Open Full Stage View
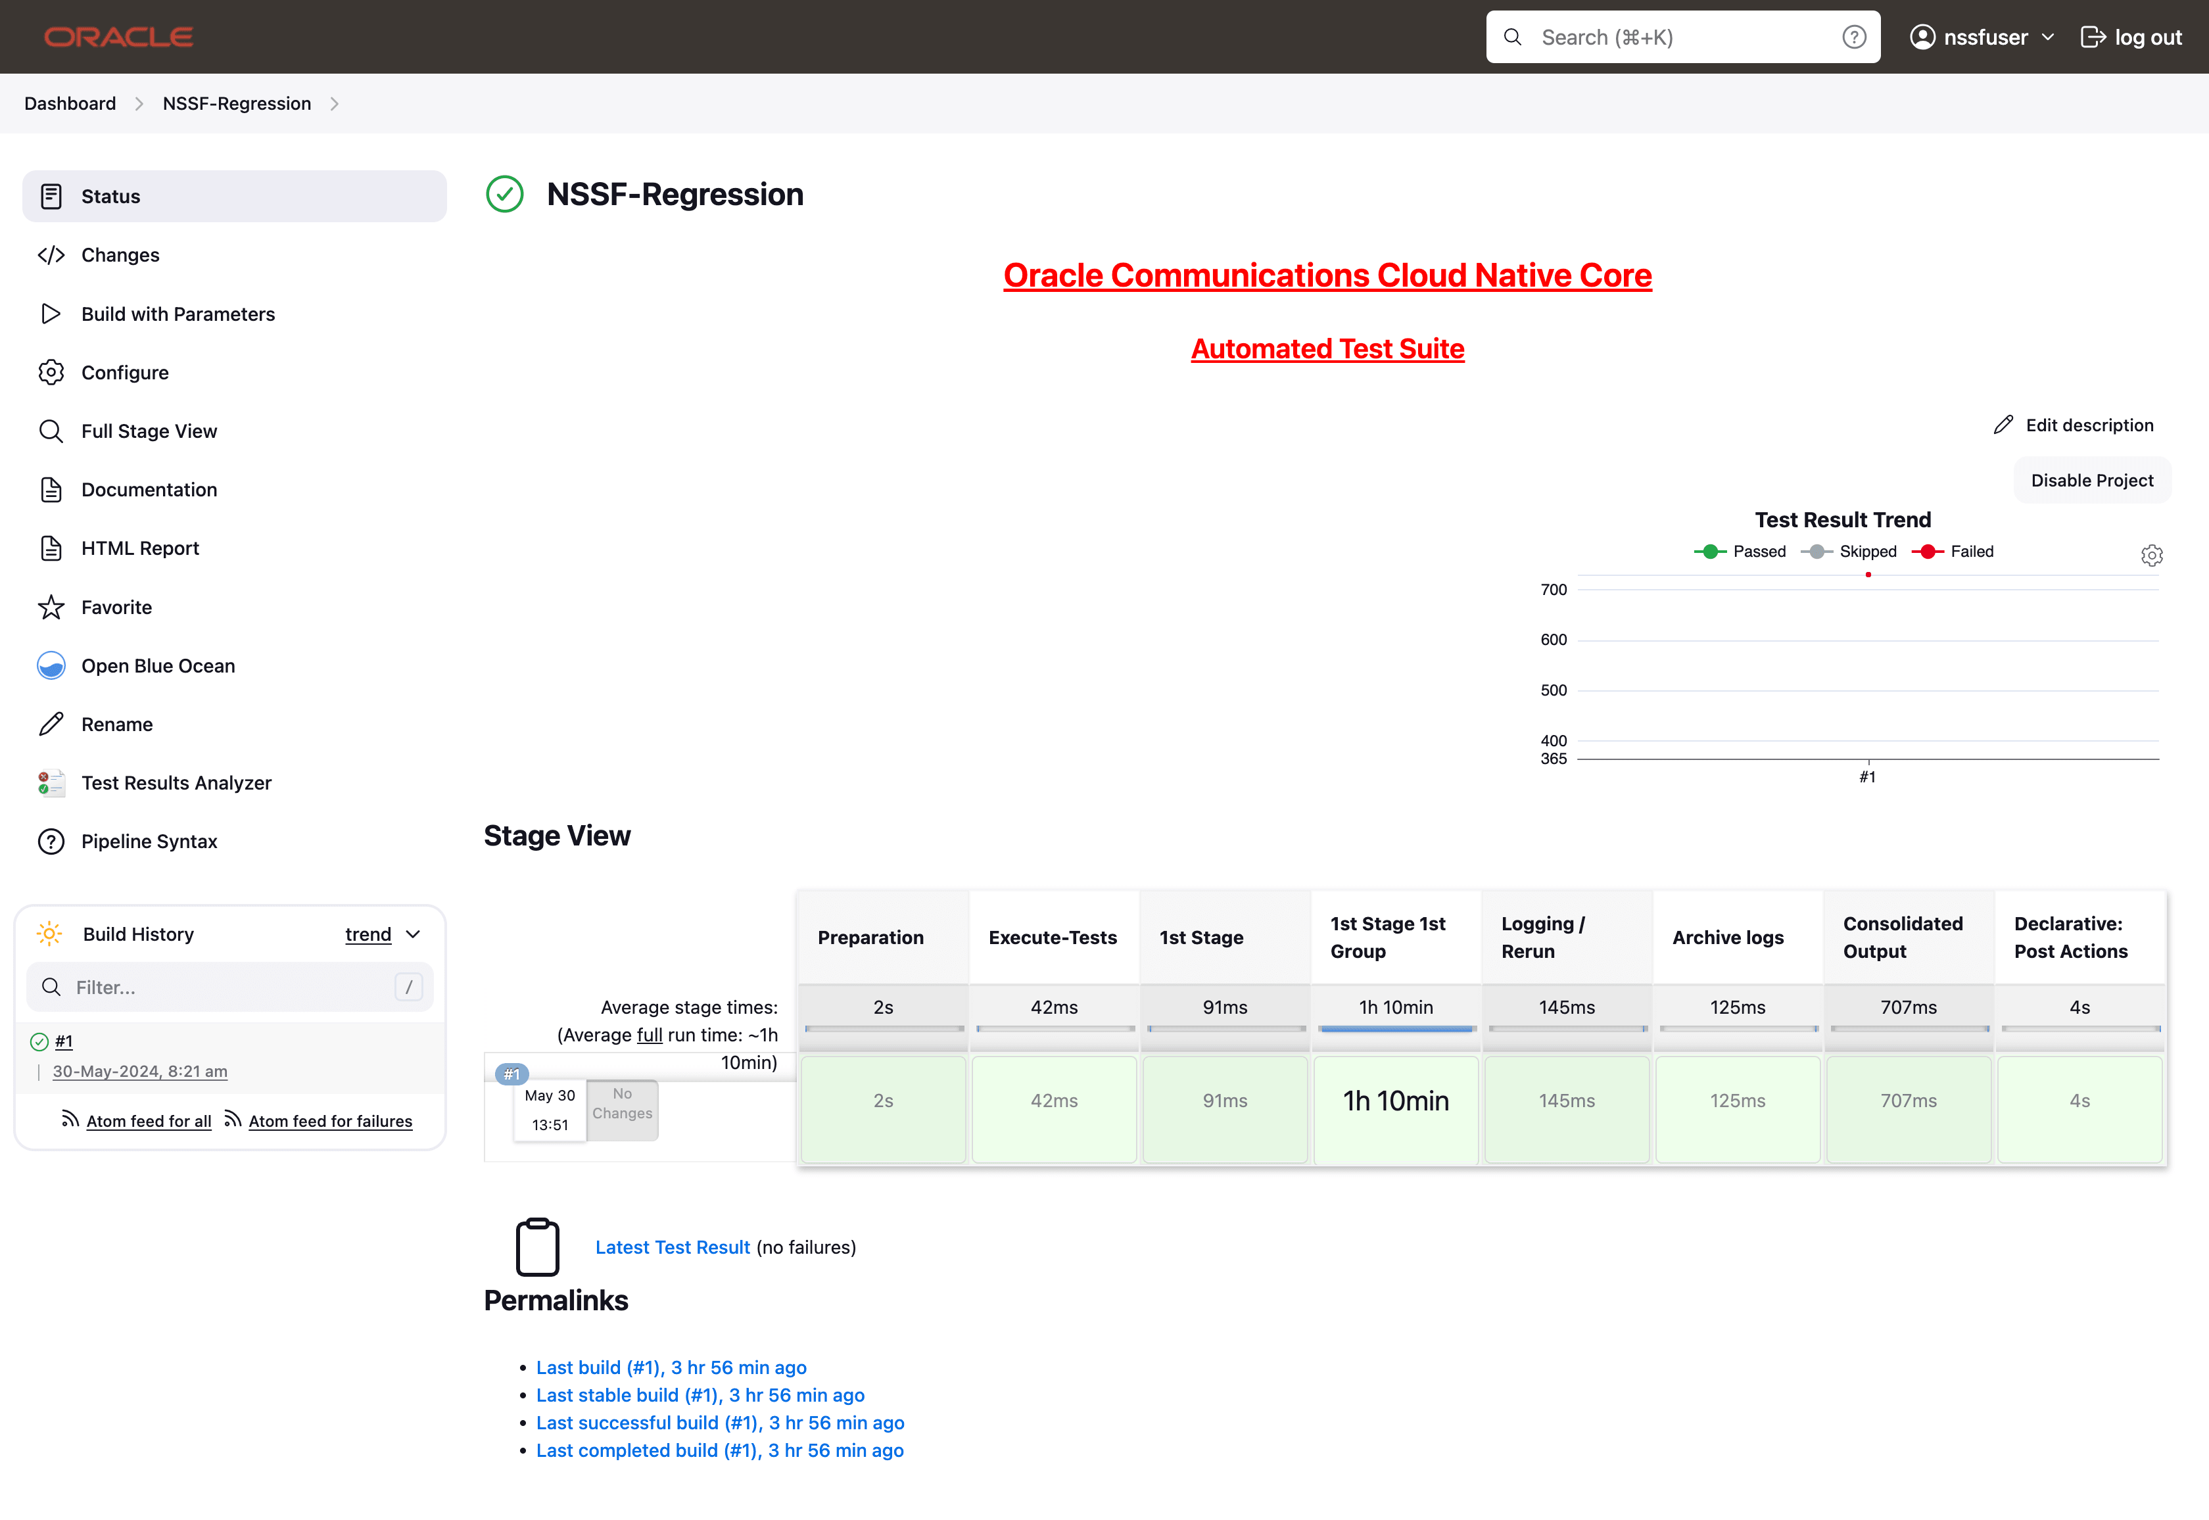This screenshot has height=1520, width=2209. click(x=149, y=431)
